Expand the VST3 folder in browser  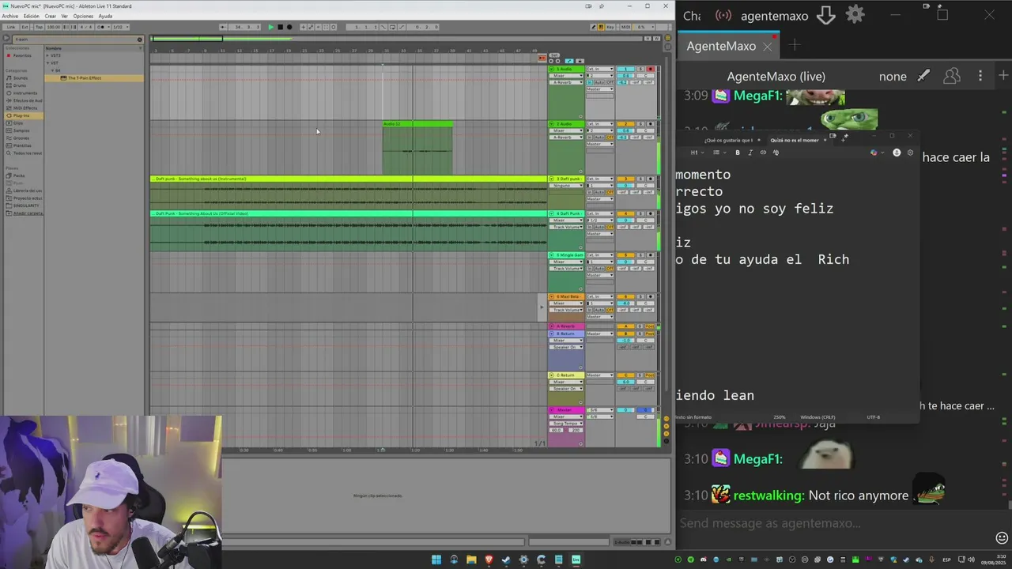[x=47, y=55]
